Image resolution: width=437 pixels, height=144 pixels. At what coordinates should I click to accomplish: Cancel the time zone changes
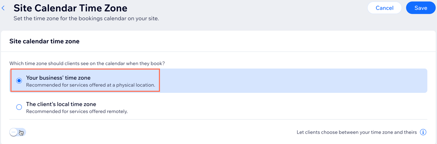coord(384,8)
